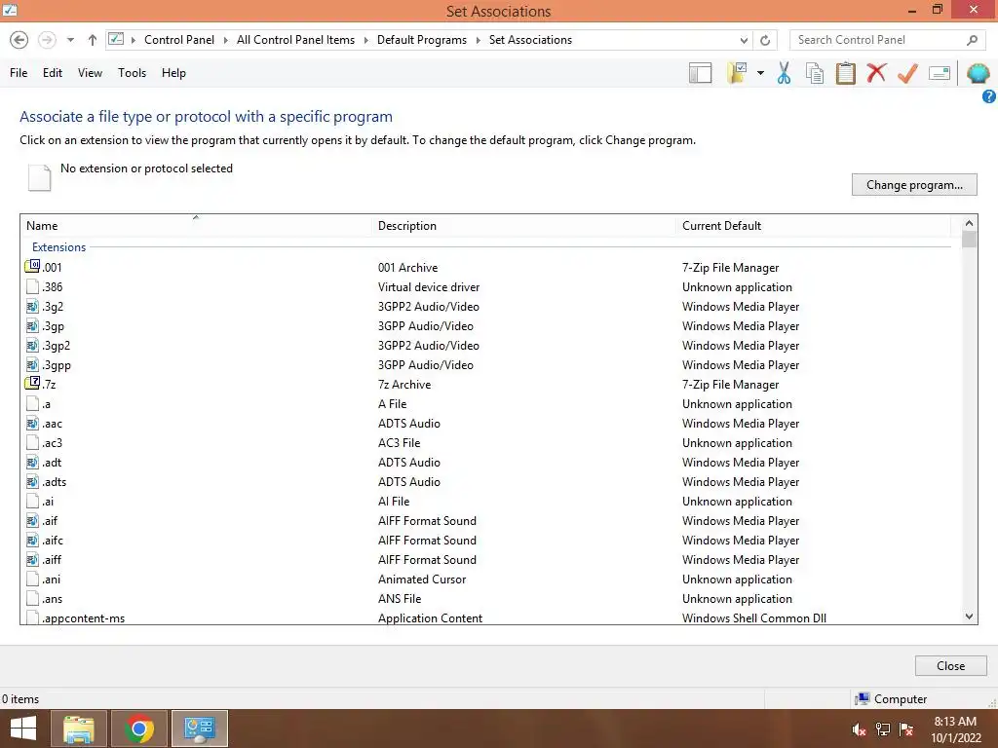Viewport: 998px width, 748px height.
Task: Open recent locations dropdown arrow
Action: pos(70,40)
